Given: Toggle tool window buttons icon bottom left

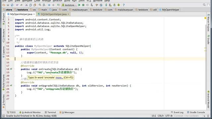Looking at the screenshot, I should (x=4, y=116).
